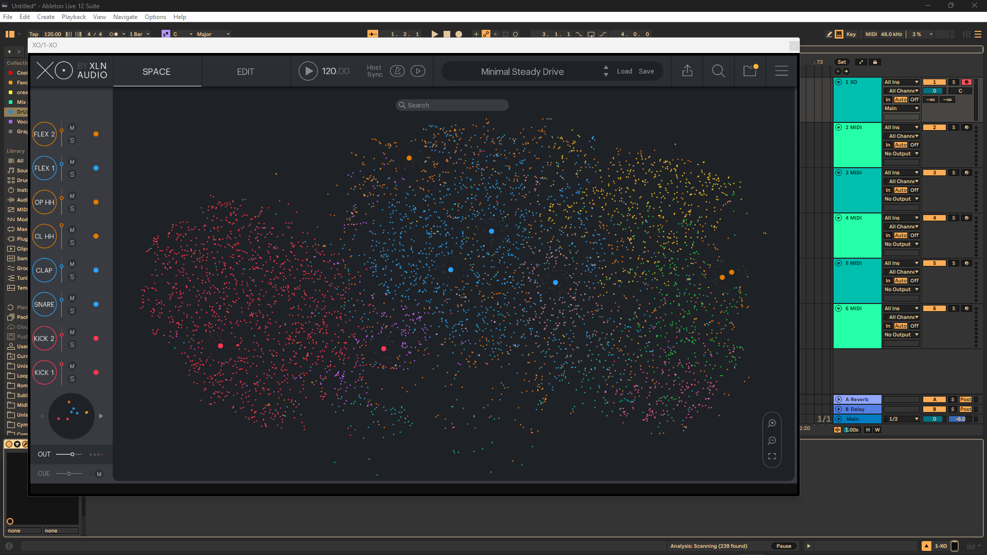The image size is (987, 555).
Task: Click the zoom out icon in Space view
Action: (772, 441)
